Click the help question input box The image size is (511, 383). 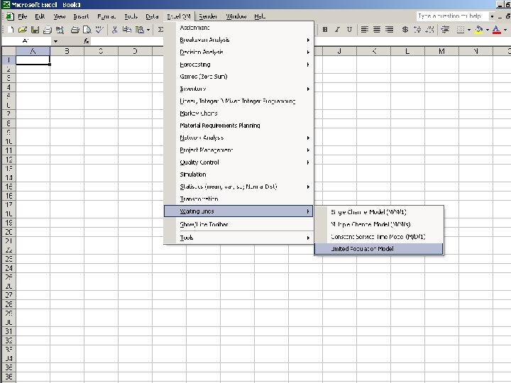(452, 16)
